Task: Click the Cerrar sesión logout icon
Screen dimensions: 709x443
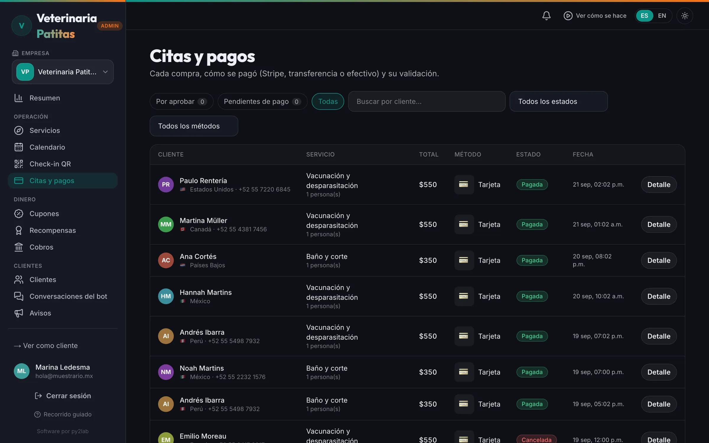Action: pos(38,396)
